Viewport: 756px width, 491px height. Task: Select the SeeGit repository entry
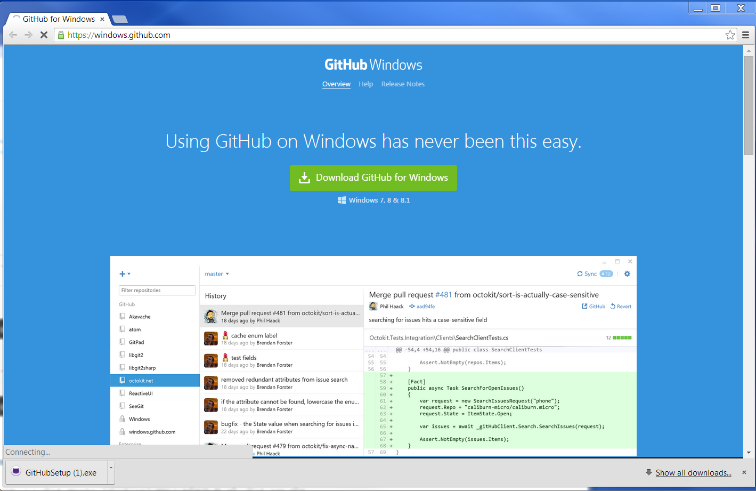[155, 406]
